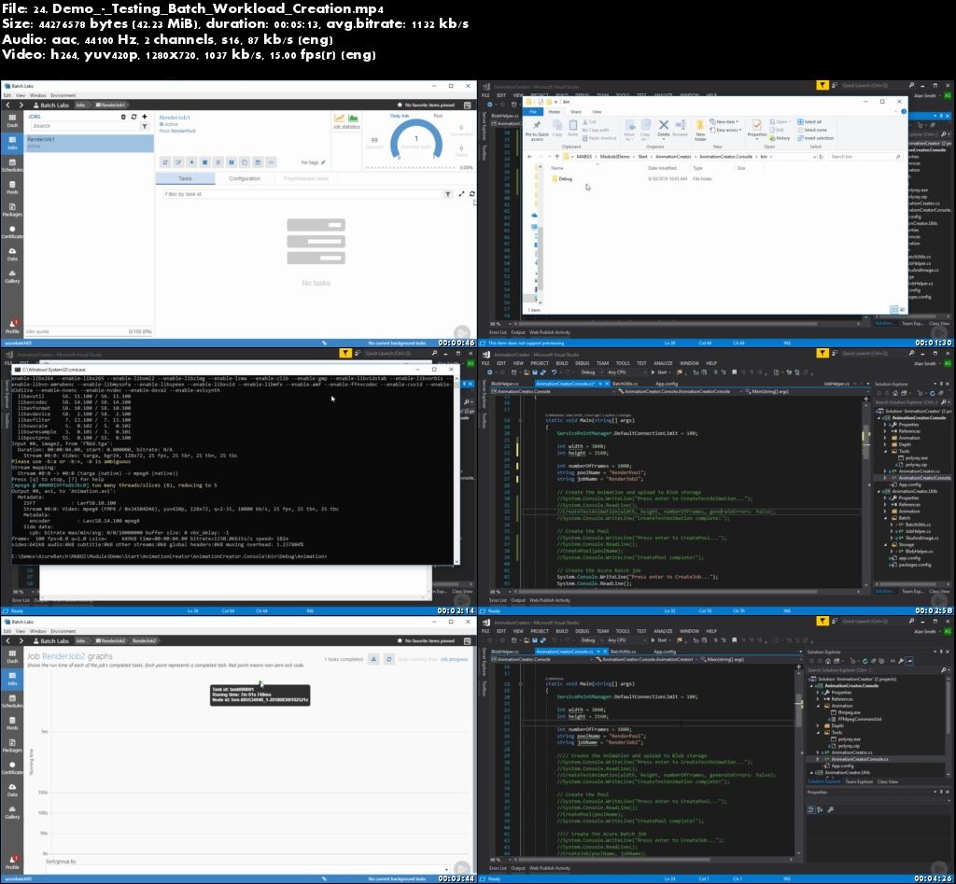956x884 pixels.
Task: Open the BatchUtils.cs tab in the 00:04:26 frame
Action: (623, 652)
